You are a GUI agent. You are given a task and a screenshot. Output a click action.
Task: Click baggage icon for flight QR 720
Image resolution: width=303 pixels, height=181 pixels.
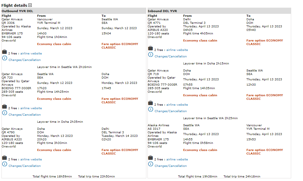[4, 107]
